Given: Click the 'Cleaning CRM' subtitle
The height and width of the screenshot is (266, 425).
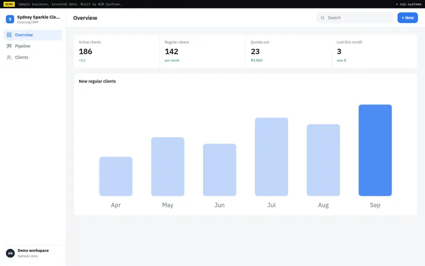Looking at the screenshot, I should click(28, 22).
